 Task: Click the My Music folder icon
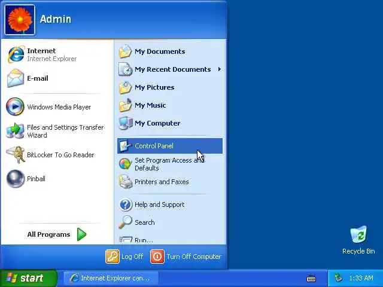[x=126, y=105]
